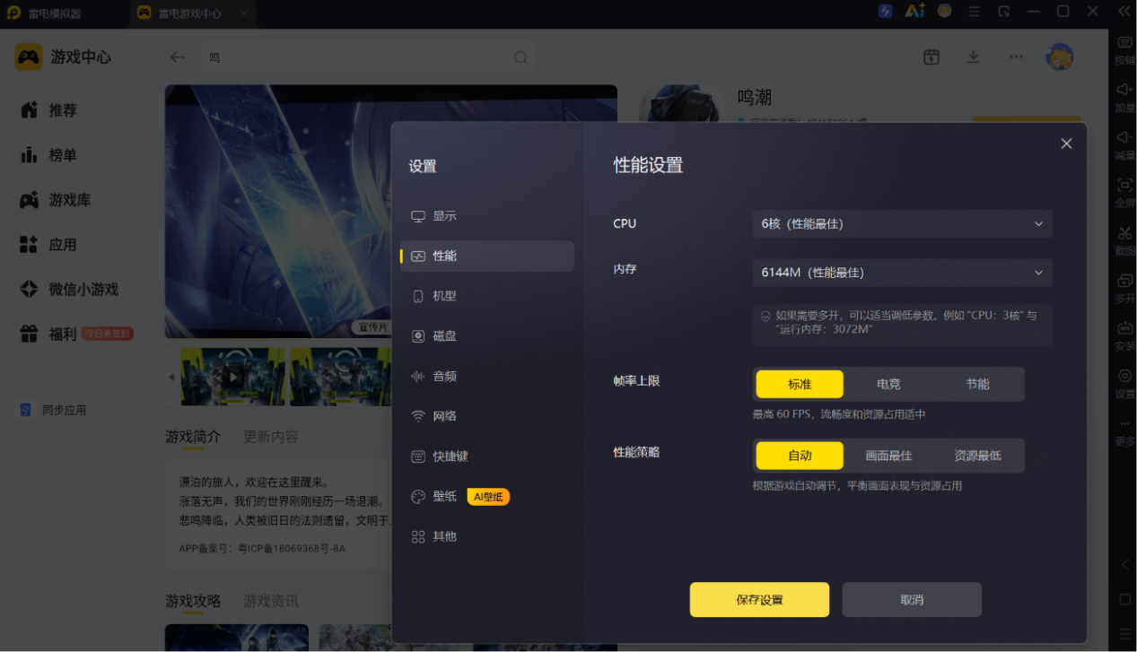
Task: Switch to 游戏资讯 tab
Action: coord(271,601)
